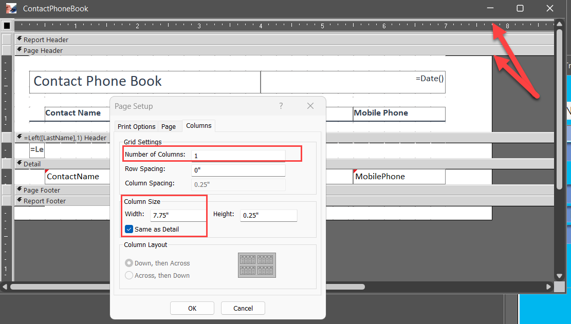
Task: Select the Page Header section bar
Action: coord(284,50)
